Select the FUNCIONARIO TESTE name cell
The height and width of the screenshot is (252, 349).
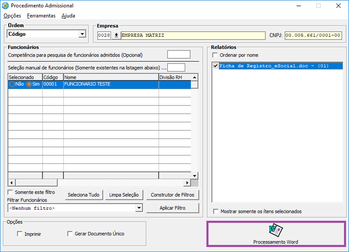(111, 85)
